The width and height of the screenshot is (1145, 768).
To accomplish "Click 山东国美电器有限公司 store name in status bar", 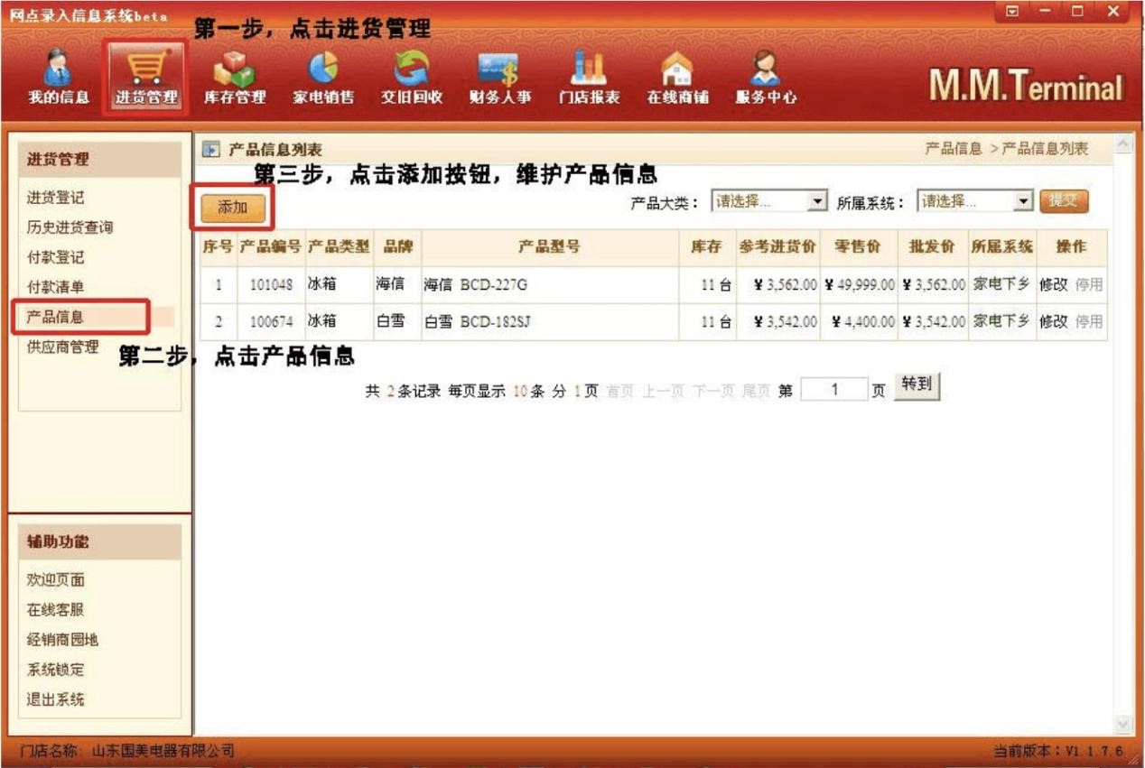I will click(163, 751).
